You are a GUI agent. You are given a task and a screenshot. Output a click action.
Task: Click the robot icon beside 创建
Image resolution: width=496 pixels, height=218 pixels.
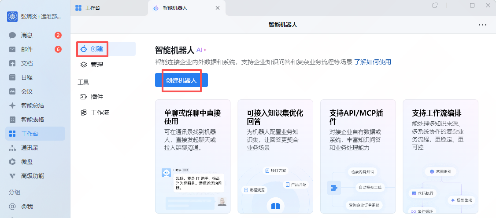84,49
